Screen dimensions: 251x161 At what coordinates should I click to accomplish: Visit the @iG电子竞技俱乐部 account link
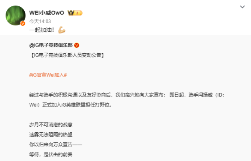(x=51, y=45)
